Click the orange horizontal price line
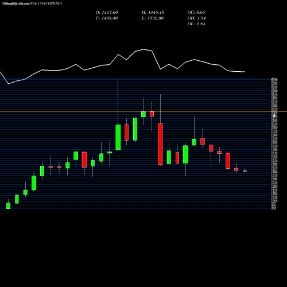This screenshot has height=287, width=287. click(x=143, y=111)
